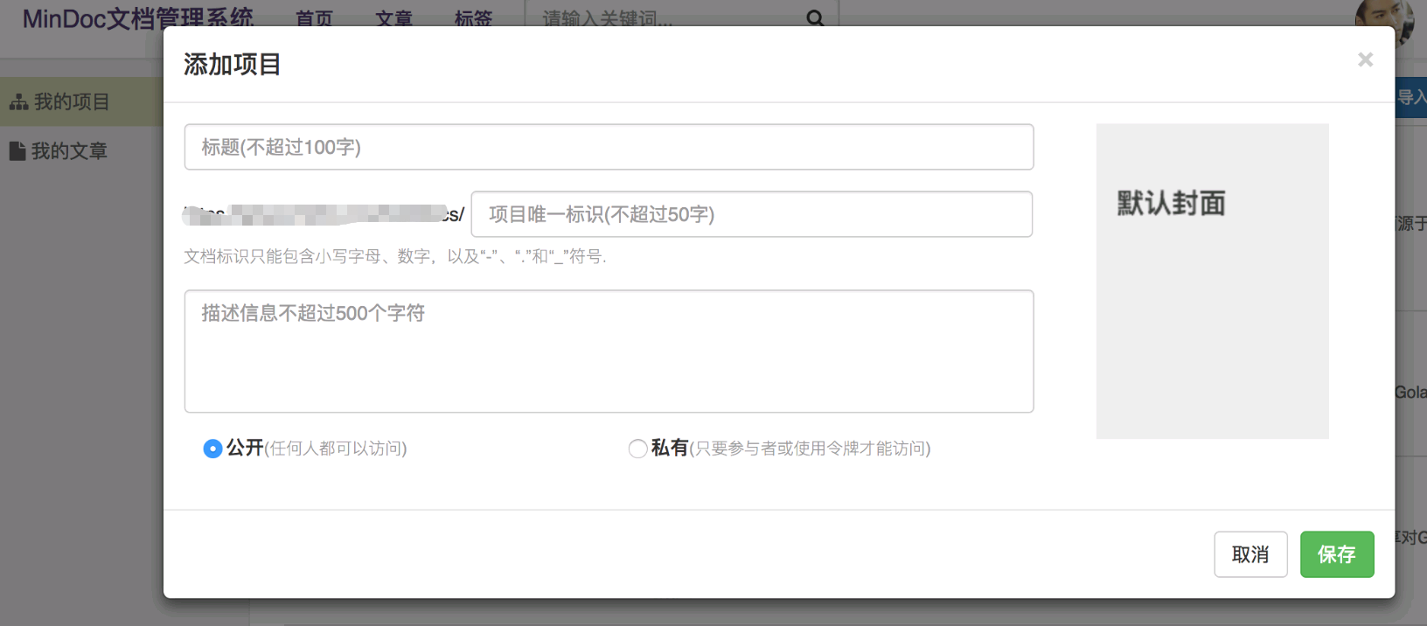Viewport: 1427px width, 626px height.
Task: Select the 私有 radio button
Action: [x=637, y=449]
